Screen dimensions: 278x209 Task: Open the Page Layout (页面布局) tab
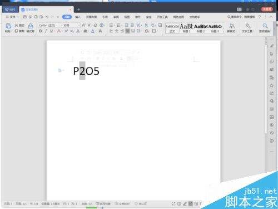click(91, 17)
